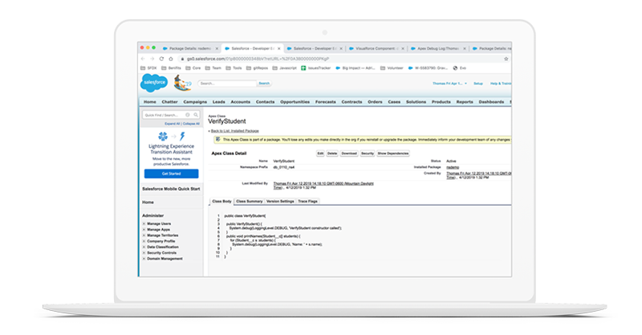Click the Collapse All link

point(191,124)
